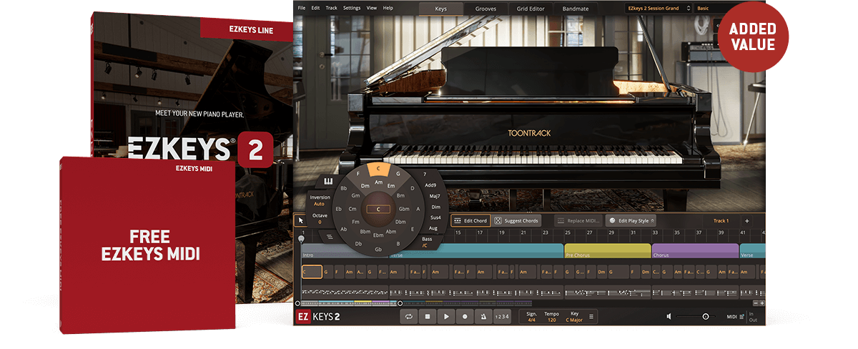858x349 pixels.
Task: Change the Bass /C note setting
Action: 426,241
